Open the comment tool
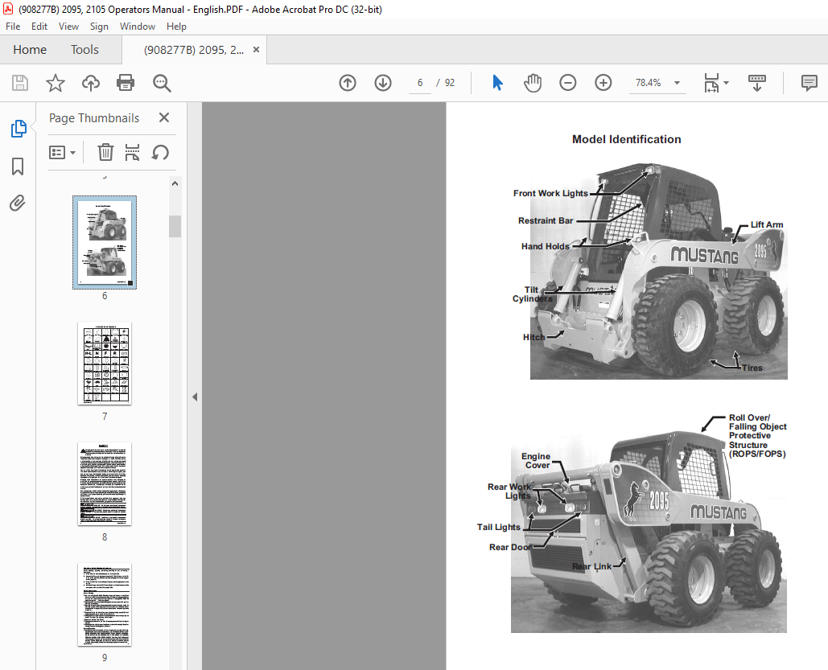 coord(809,83)
